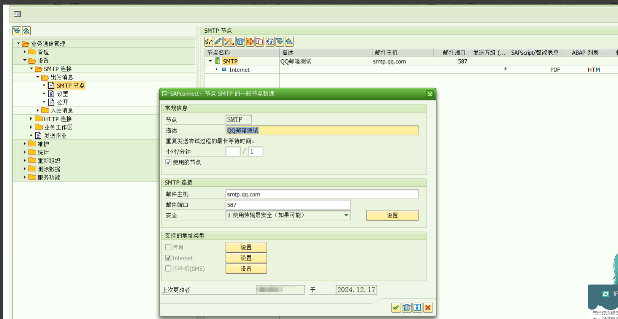The width and height of the screenshot is (618, 319).
Task: Confirm dialog with the green checkmark icon
Action: tap(396, 308)
